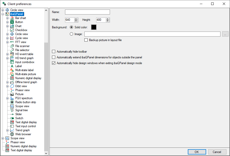The image size is (230, 156).
Task: Click the Cycle view icon under ibaQPanel
Action: point(12,38)
